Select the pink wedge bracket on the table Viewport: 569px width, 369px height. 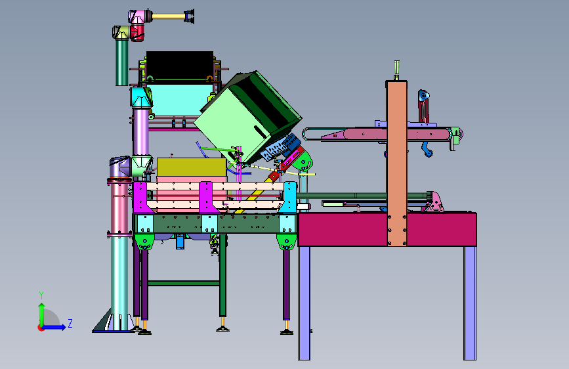(x=435, y=203)
